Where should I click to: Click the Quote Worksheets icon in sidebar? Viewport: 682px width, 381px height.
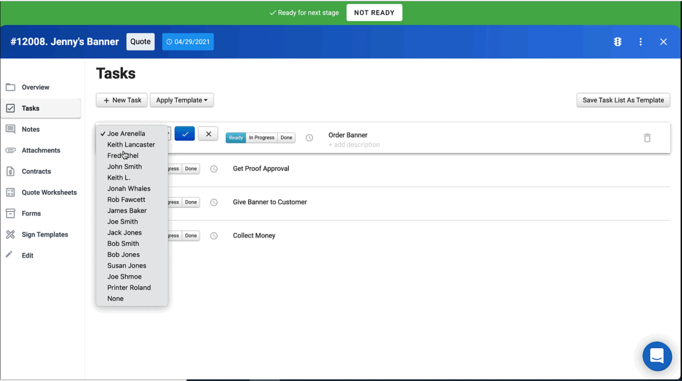coord(10,192)
